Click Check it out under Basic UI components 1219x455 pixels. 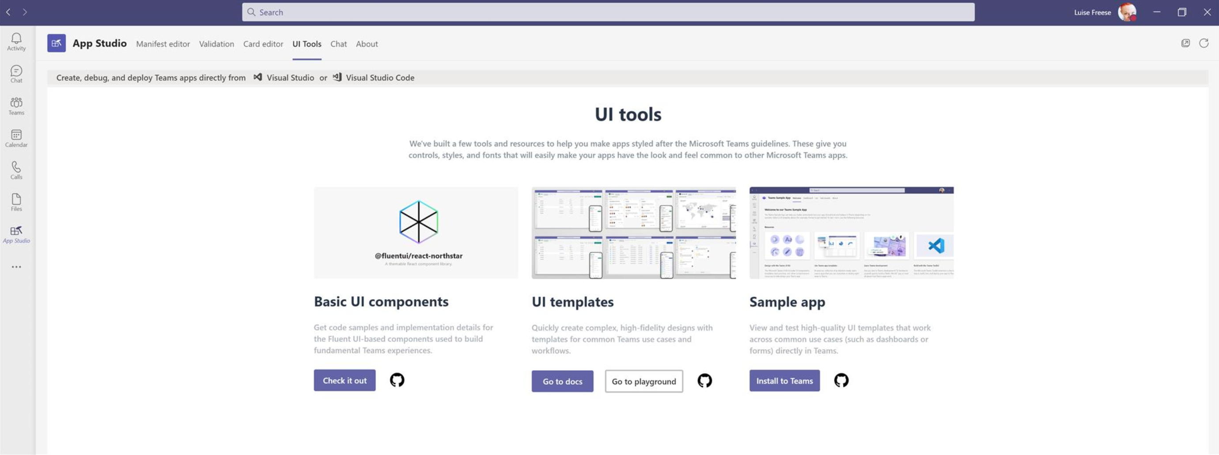click(344, 380)
